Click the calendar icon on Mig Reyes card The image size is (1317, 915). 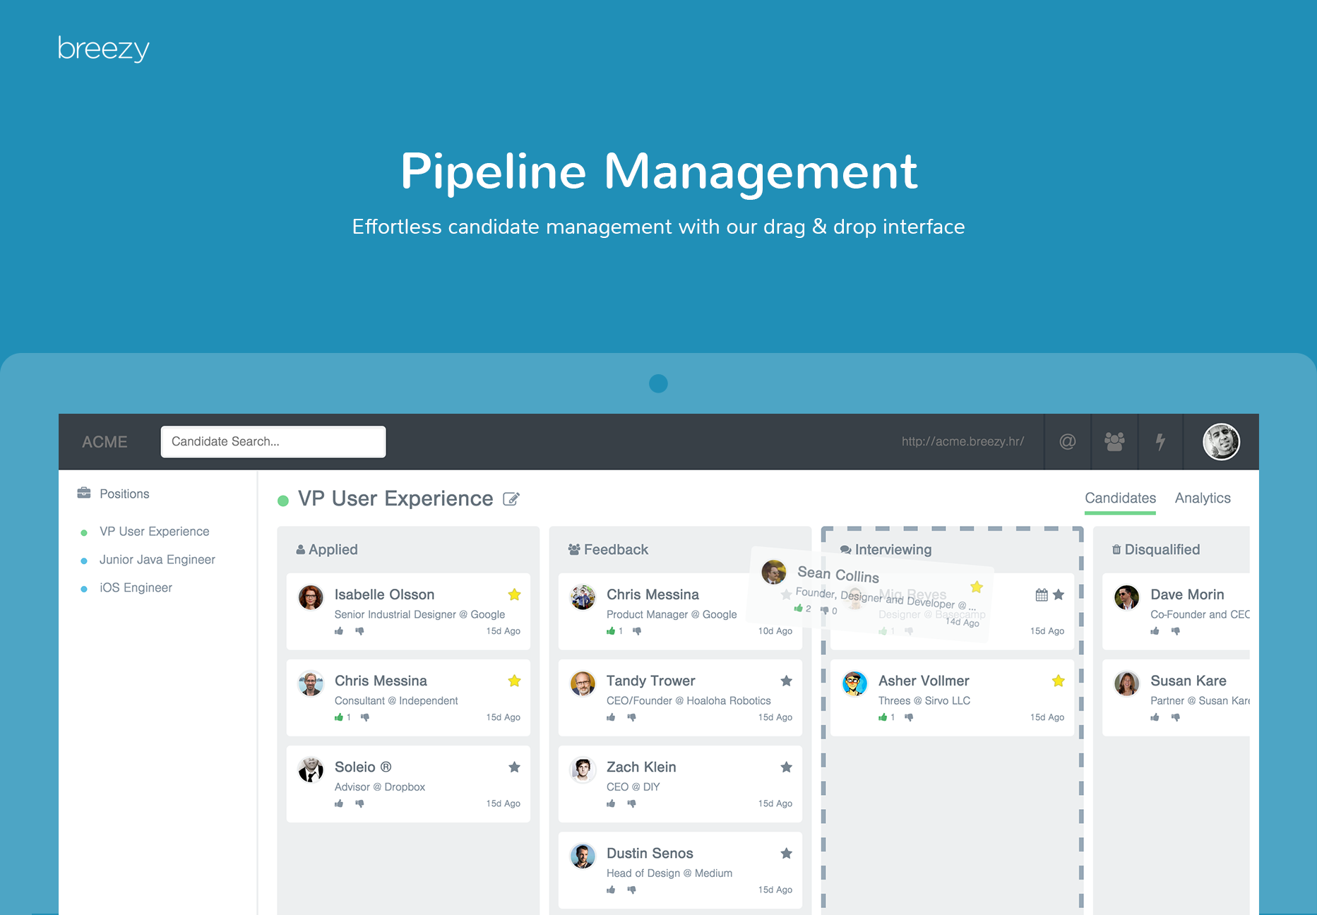(x=1042, y=594)
